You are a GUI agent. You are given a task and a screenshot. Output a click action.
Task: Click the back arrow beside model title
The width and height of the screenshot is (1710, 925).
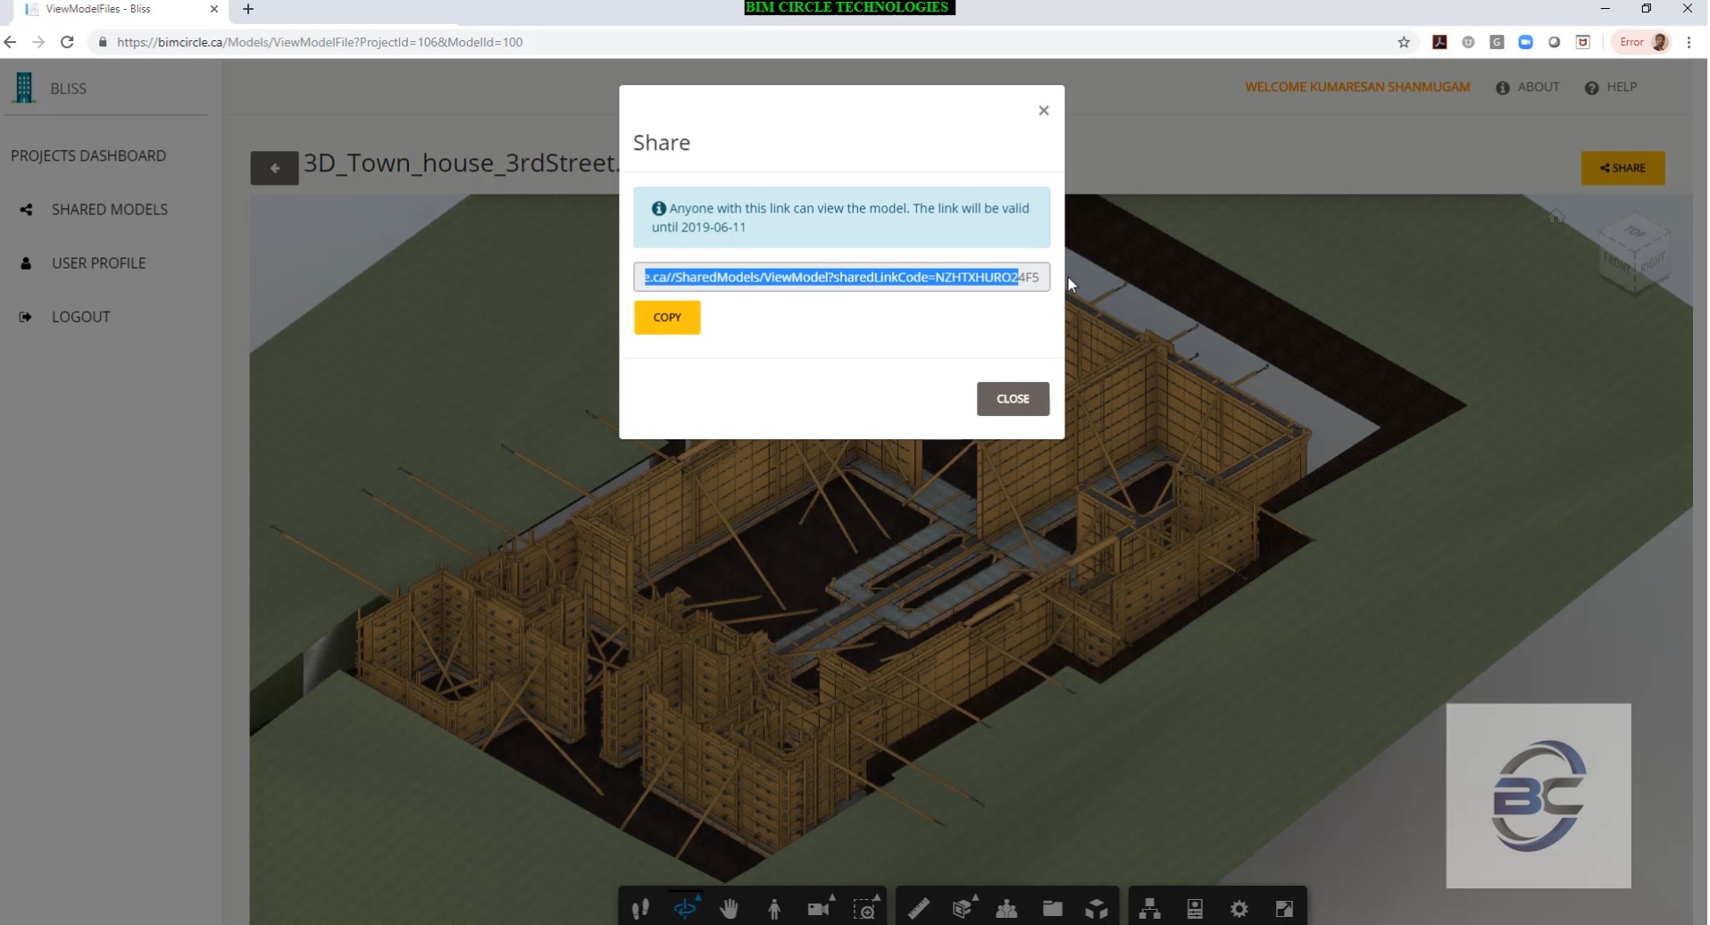coord(274,168)
